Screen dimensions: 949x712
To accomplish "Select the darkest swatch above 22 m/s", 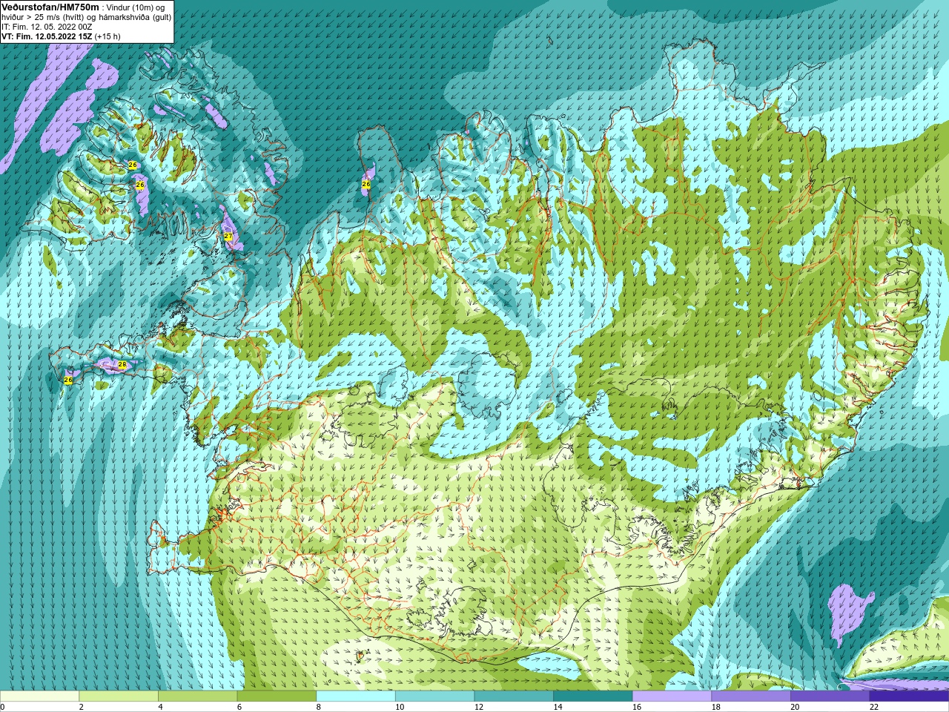I will pyautogui.click(x=909, y=696).
